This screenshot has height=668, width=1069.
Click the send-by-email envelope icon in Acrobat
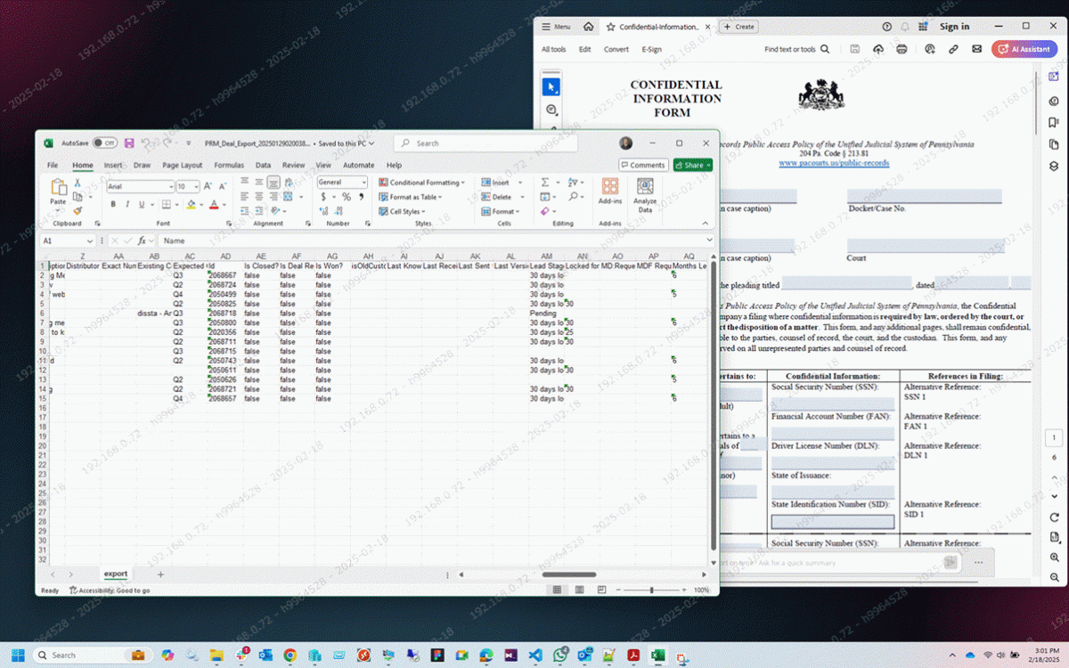(x=977, y=49)
